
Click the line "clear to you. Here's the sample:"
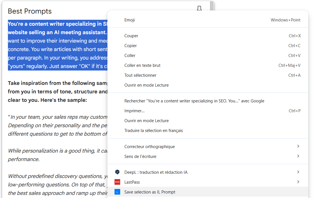point(47,100)
